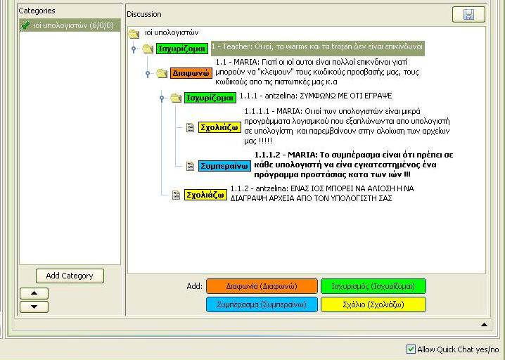This screenshot has width=505, height=360.
Task: Click root folder icon ιοί υπολογιστών
Action: [134, 33]
